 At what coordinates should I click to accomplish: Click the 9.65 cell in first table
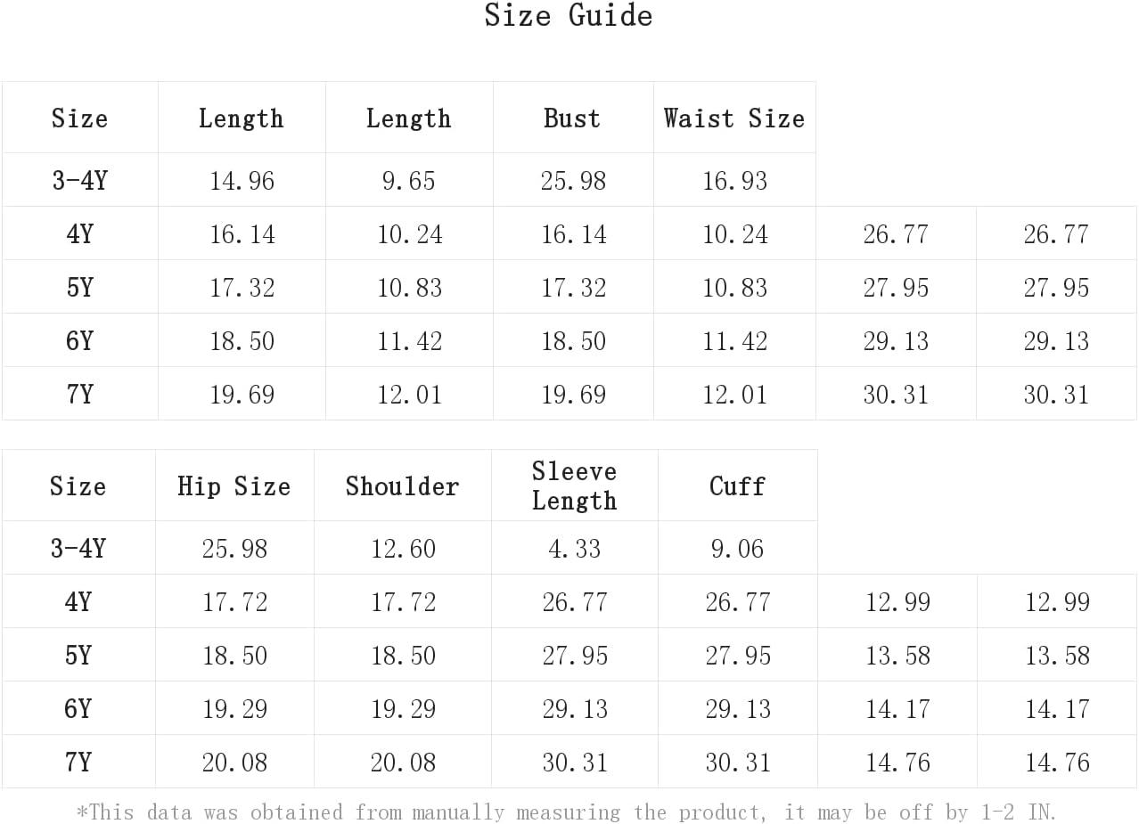point(409,181)
